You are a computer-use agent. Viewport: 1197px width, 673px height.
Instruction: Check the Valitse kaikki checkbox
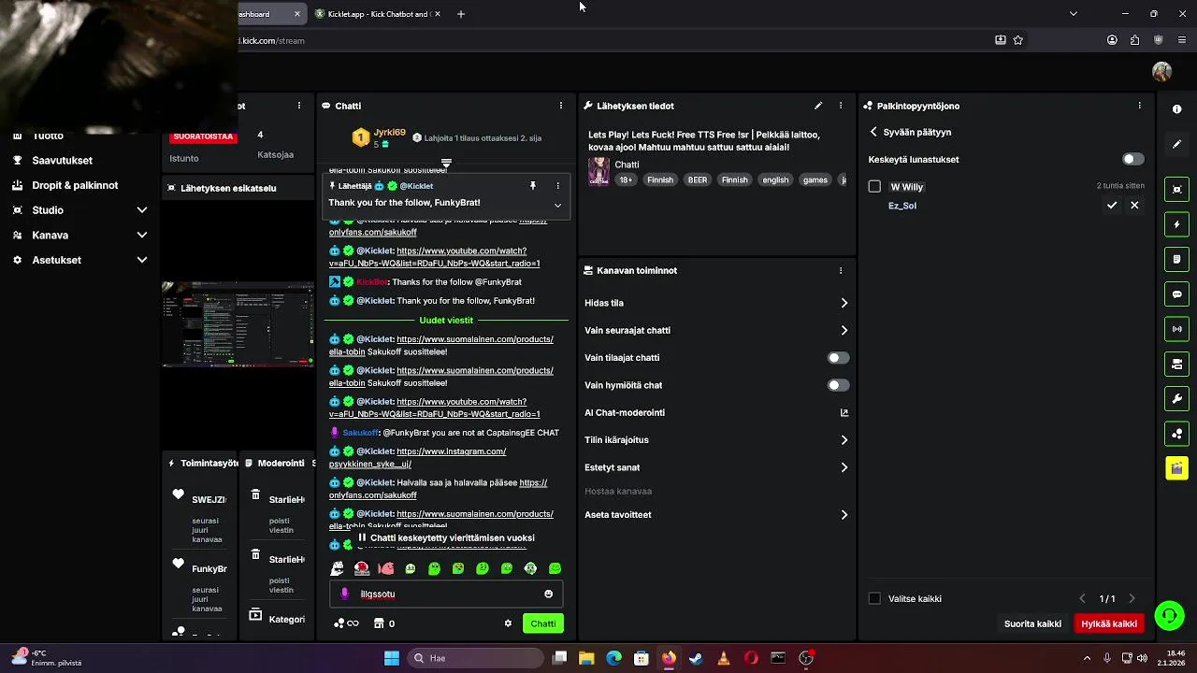[x=874, y=598]
